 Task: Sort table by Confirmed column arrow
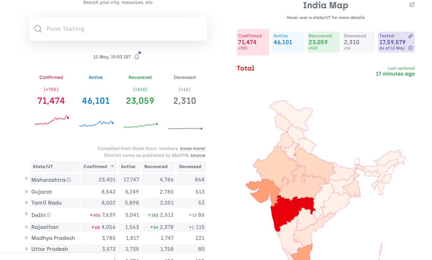[x=112, y=167]
